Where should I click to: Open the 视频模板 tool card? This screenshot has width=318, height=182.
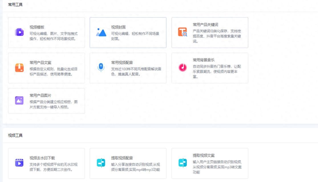pyautogui.click(x=46, y=32)
